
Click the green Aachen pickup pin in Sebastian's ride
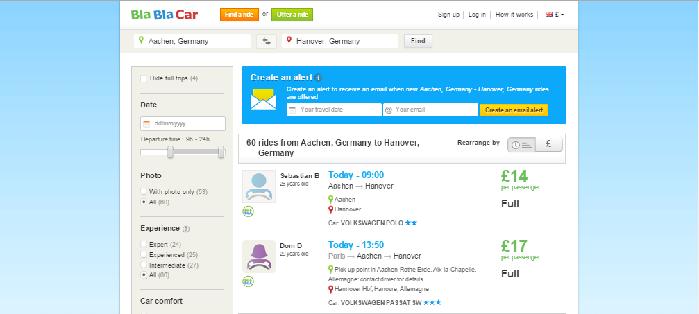coord(331,200)
